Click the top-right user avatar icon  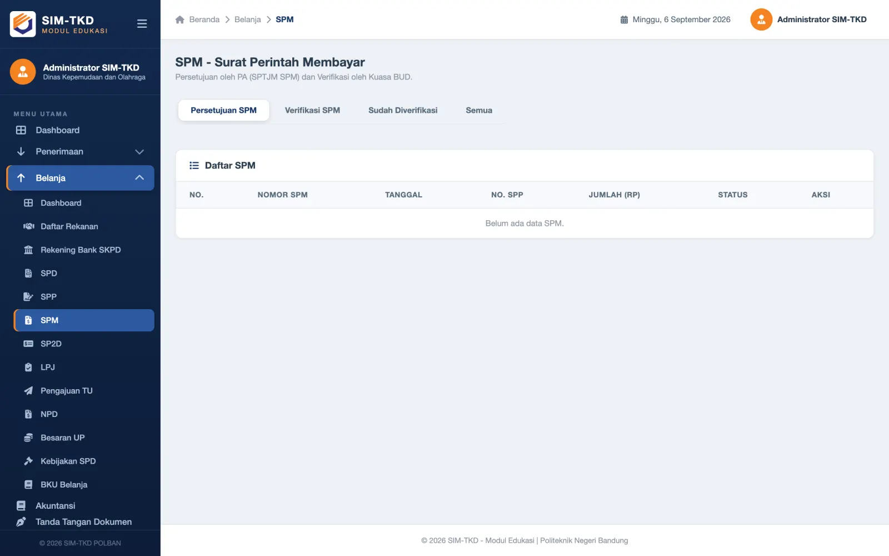(x=761, y=19)
